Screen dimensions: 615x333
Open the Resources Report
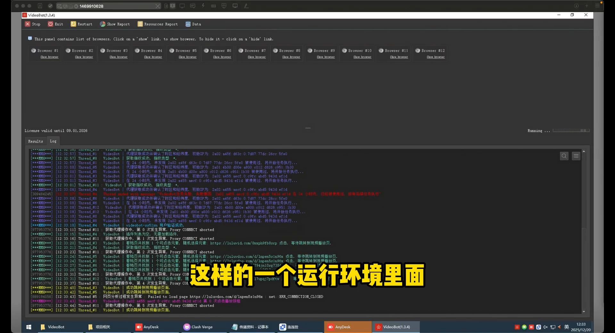(158, 24)
